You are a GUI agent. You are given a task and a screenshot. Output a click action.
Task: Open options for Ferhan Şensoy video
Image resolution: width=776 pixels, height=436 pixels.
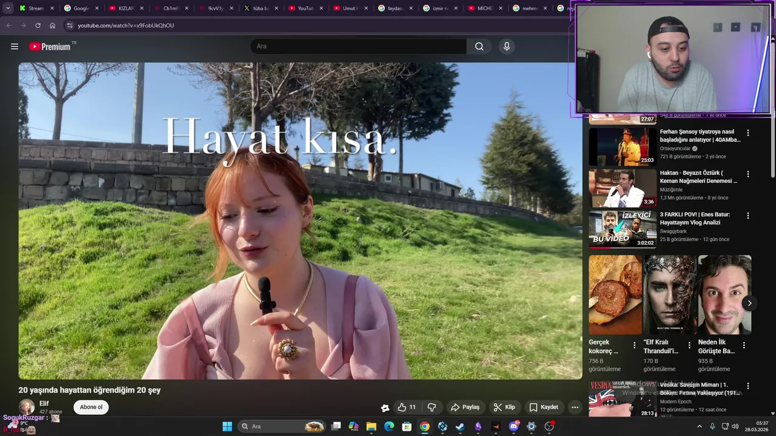click(x=748, y=133)
